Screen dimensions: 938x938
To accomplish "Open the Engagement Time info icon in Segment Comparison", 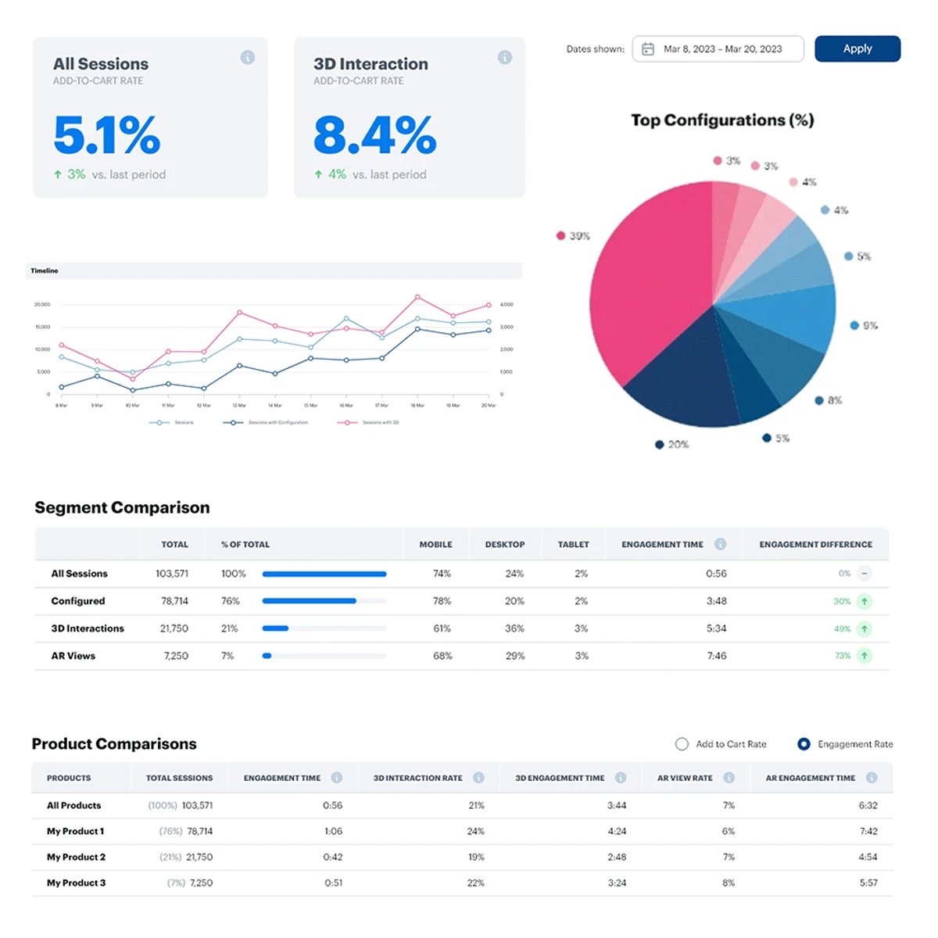I will 721,544.
